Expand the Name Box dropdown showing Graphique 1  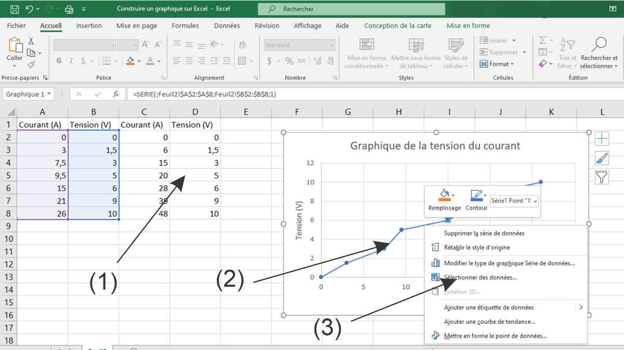[49, 95]
